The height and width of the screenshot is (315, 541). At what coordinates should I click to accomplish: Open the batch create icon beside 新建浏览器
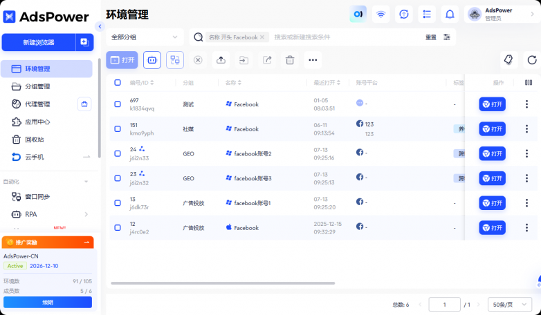(x=84, y=42)
